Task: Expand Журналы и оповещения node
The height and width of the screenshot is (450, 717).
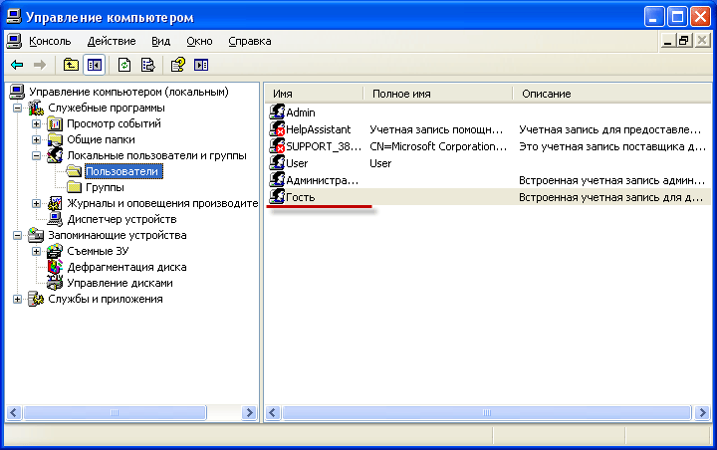Action: pyautogui.click(x=36, y=203)
